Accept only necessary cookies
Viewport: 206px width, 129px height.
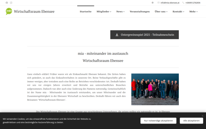coord(158,121)
